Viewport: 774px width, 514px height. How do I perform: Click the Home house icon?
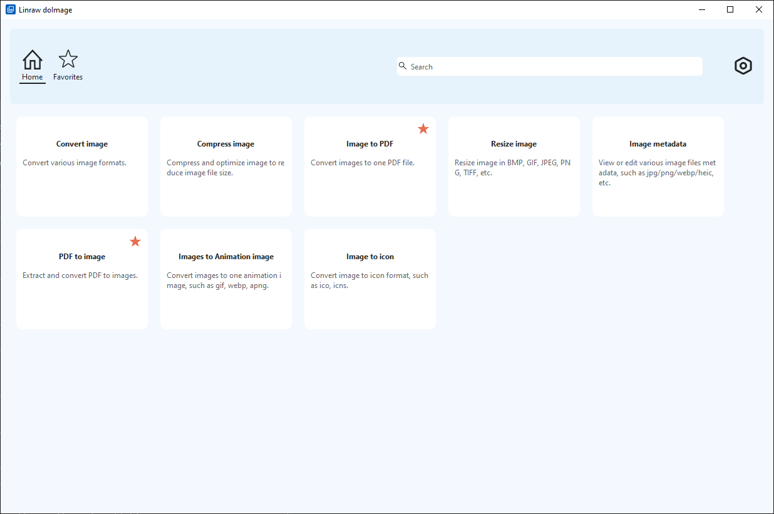33,60
